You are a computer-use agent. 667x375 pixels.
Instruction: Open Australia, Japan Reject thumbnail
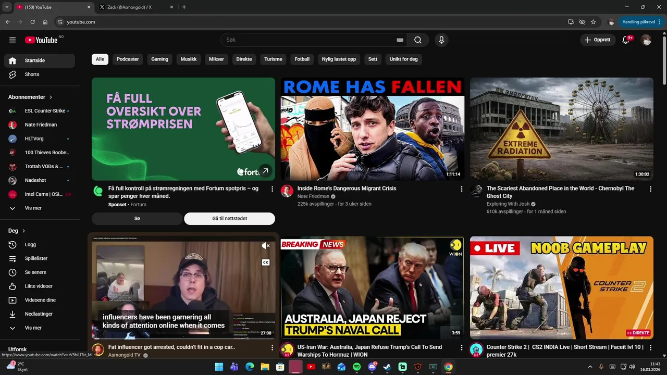373,288
